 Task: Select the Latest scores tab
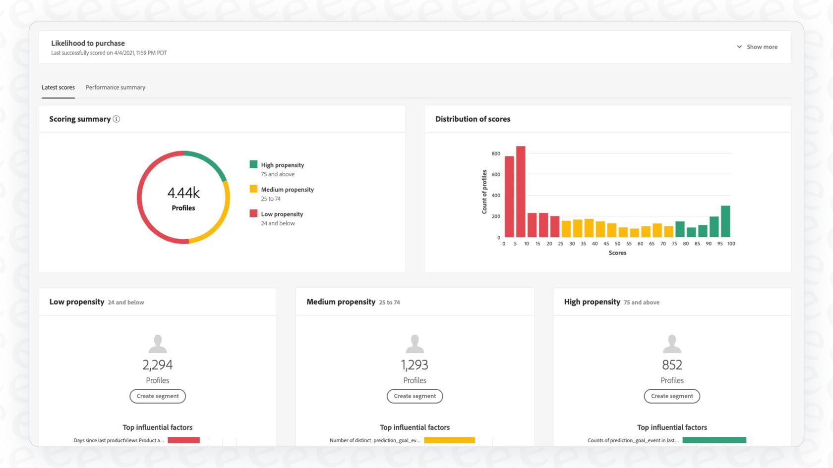(58, 87)
